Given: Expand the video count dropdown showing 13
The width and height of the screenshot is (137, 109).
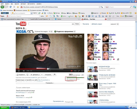Looking at the screenshot, I should (52, 32).
